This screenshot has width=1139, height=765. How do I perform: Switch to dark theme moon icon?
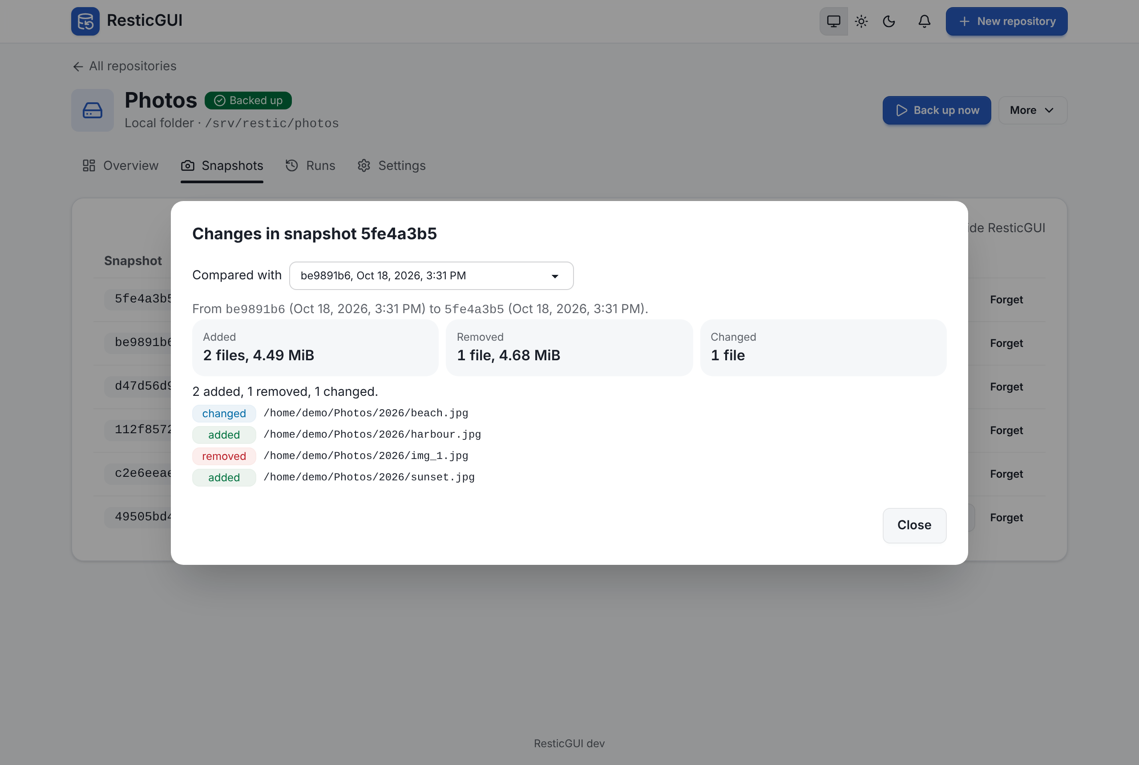tap(889, 21)
